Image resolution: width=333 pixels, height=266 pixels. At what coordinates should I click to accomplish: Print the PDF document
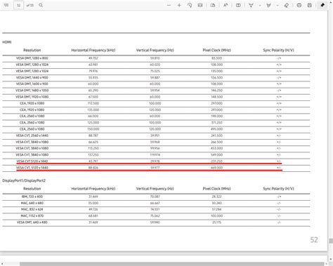click(x=299, y=5)
